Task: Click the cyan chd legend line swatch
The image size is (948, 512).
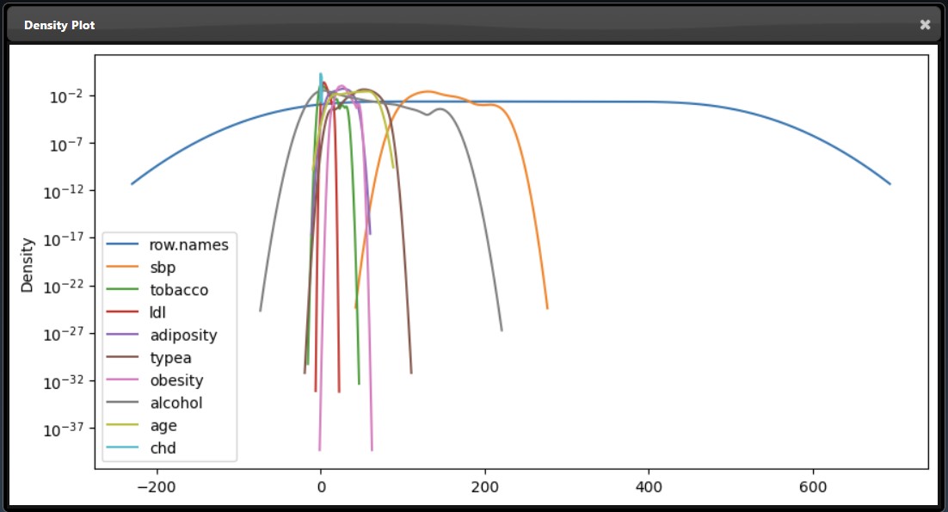Action: [x=123, y=447]
